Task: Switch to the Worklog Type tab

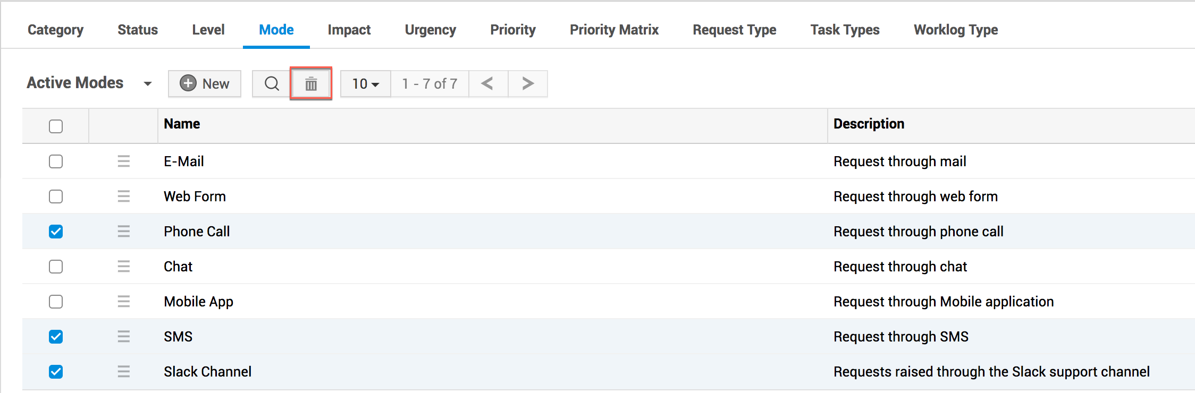Action: pos(955,30)
